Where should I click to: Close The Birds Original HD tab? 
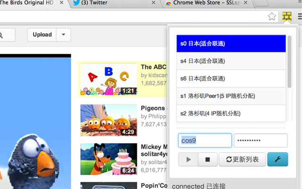[61, 3]
